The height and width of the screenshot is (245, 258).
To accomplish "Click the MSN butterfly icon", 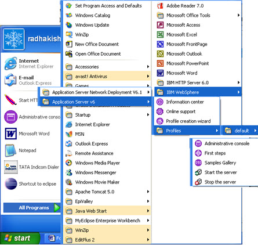I will tap(69, 134).
